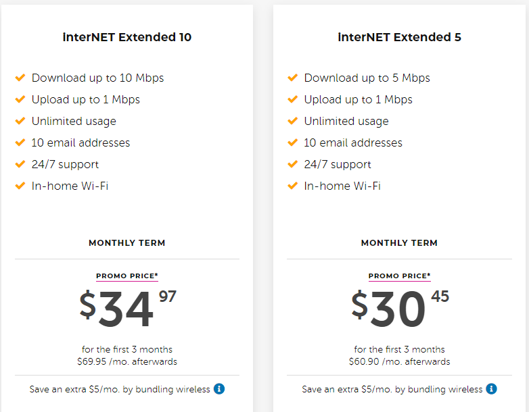Click checkmark by 24/7 support in Extended 5

[x=292, y=164]
